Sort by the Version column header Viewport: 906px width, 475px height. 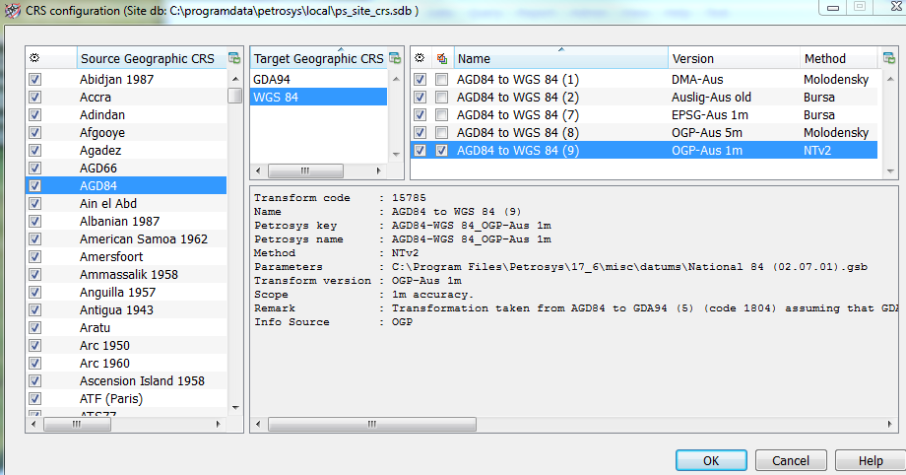733,59
